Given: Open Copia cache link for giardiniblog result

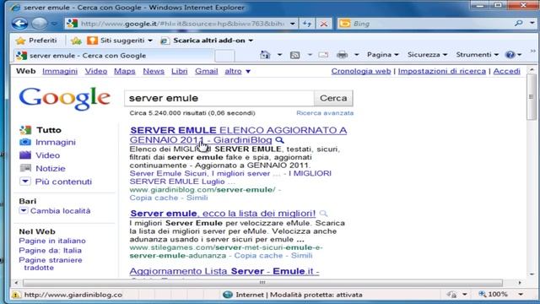Looking at the screenshot, I should click(154, 198).
